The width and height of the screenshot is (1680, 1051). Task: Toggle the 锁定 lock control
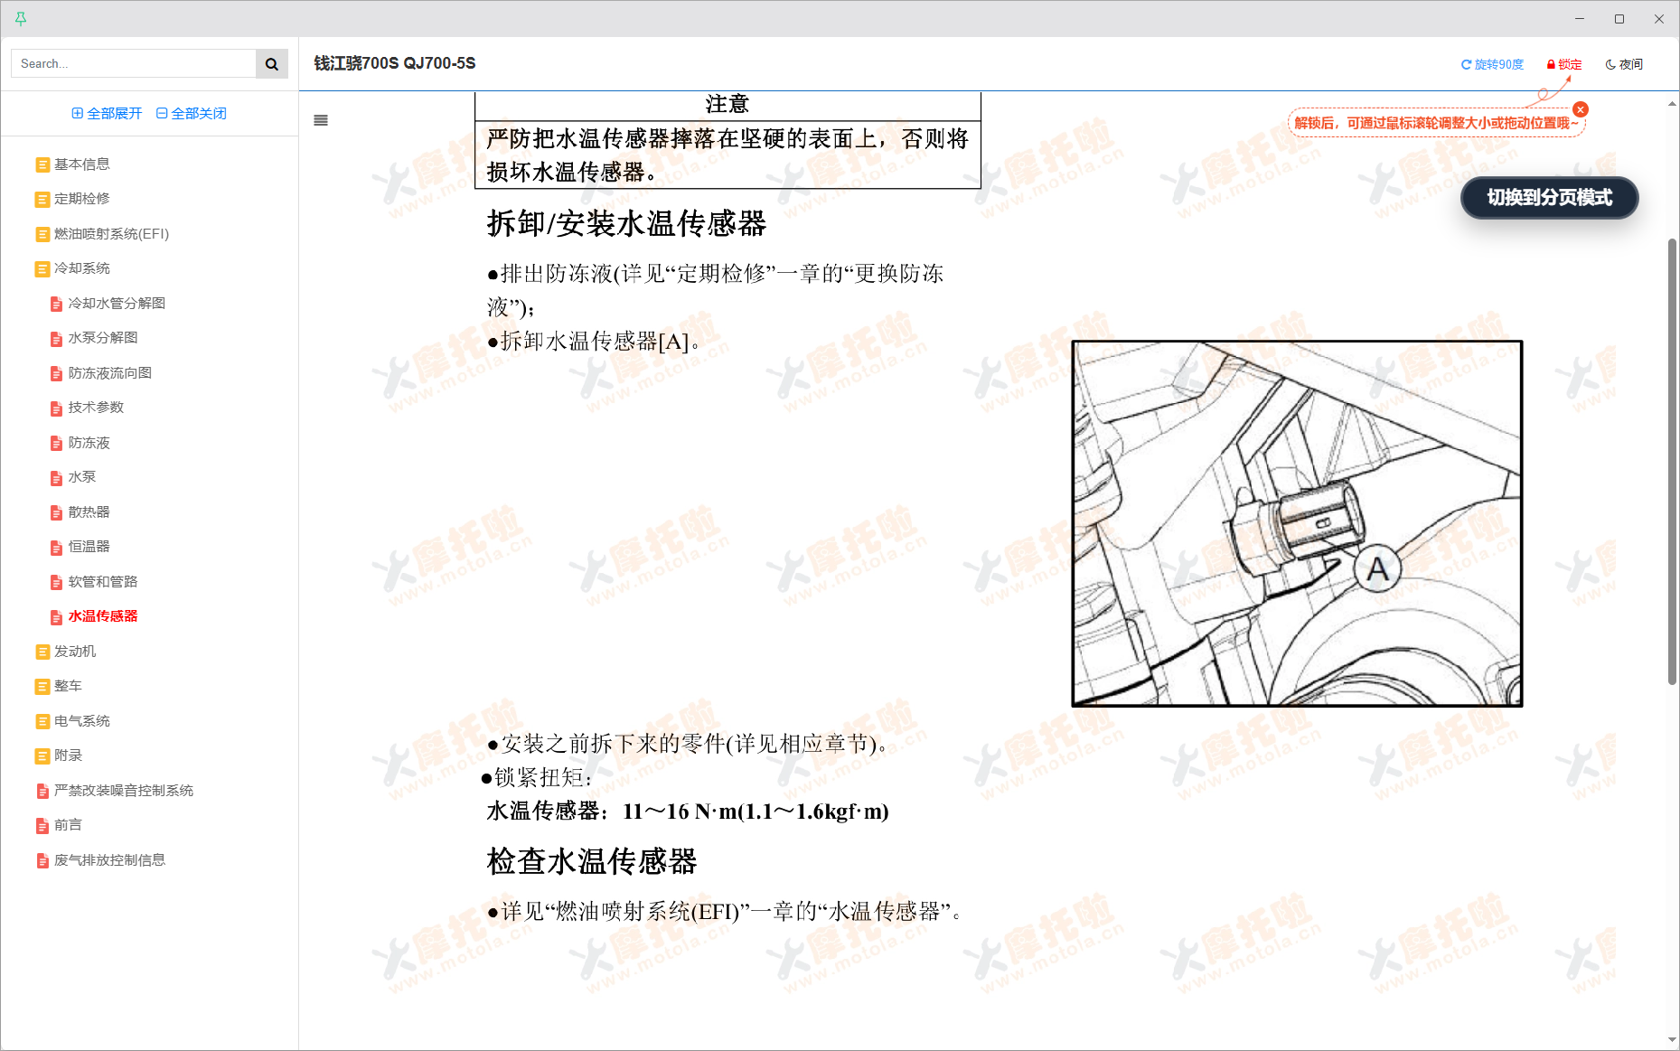(x=1564, y=63)
